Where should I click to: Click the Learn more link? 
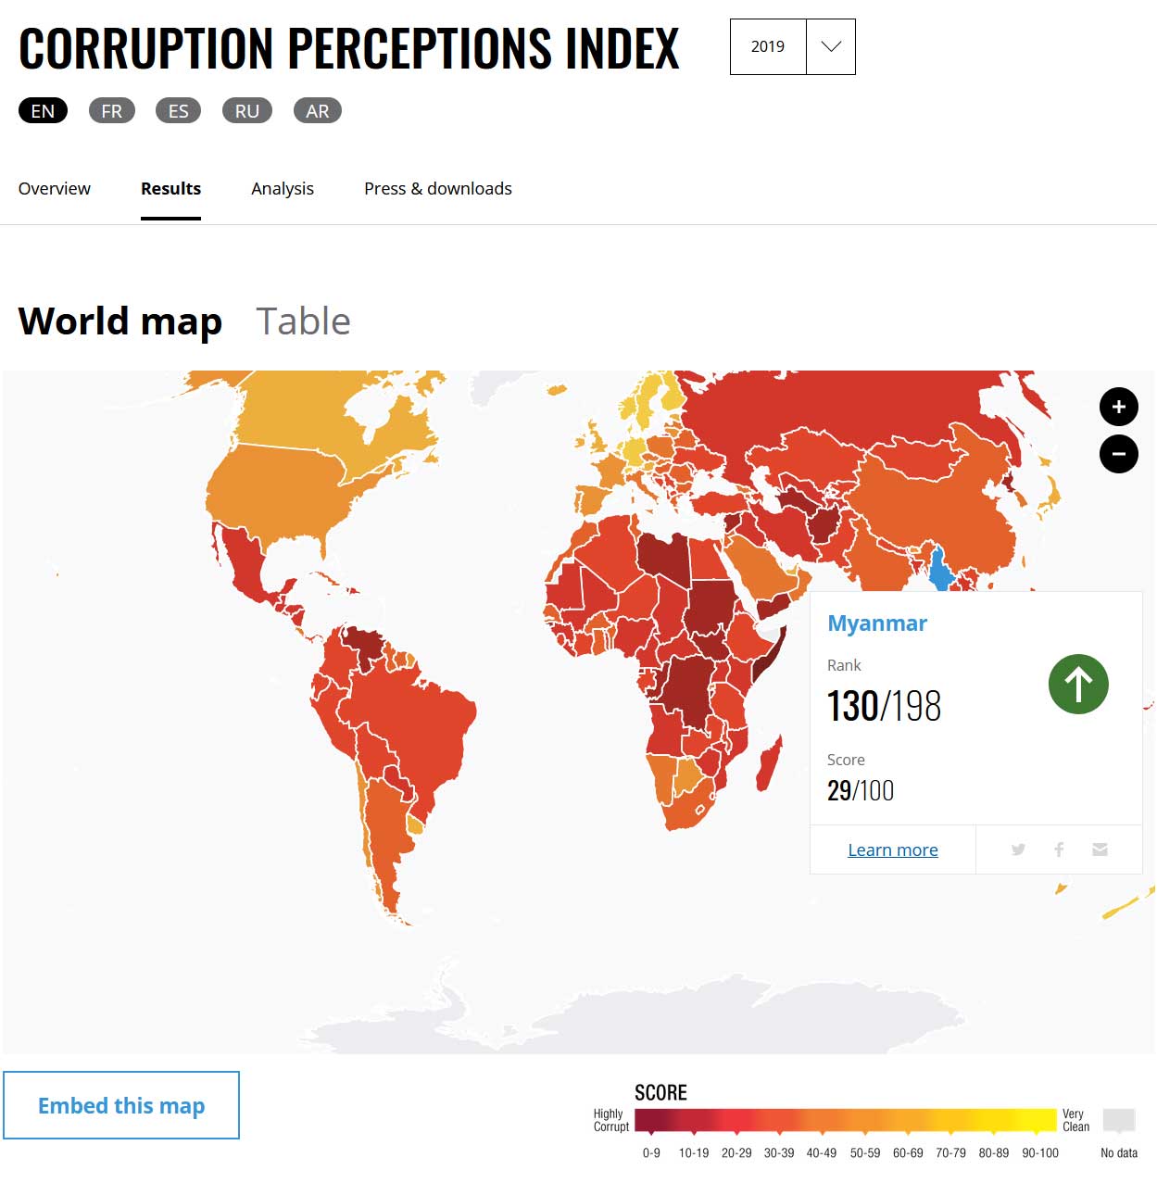point(893,849)
